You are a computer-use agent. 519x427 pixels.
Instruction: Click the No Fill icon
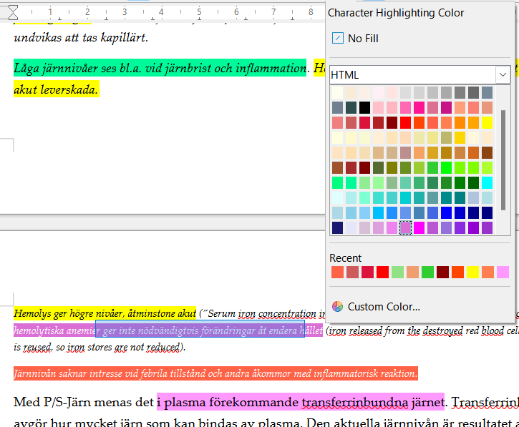click(338, 39)
